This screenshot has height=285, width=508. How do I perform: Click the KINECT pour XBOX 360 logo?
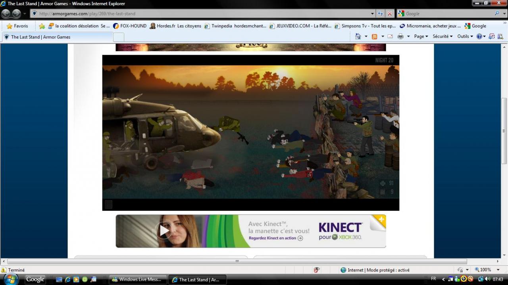341,231
